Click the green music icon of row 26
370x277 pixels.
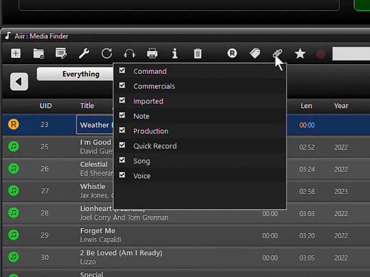click(14, 168)
